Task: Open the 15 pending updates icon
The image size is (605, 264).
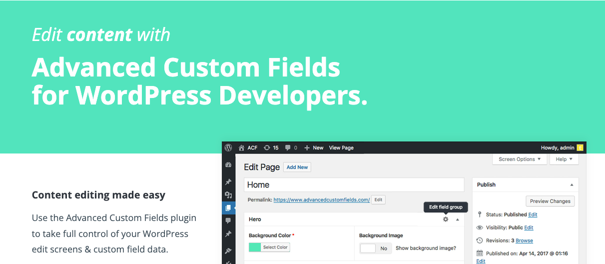Action: pyautogui.click(x=267, y=147)
